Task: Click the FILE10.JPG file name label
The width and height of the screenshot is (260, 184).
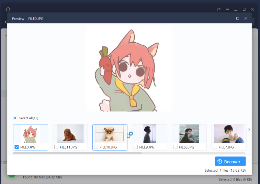Action: pos(108,147)
